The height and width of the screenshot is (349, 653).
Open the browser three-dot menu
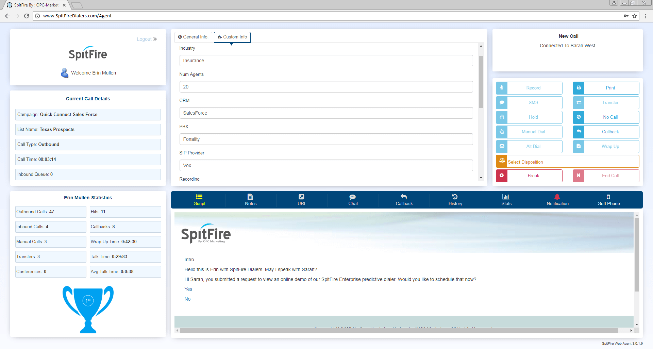[x=646, y=16]
